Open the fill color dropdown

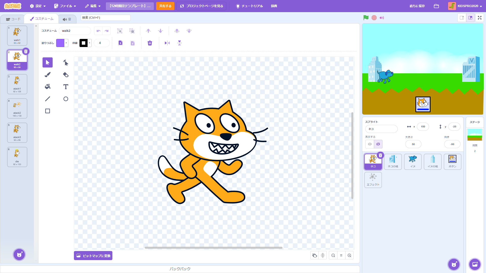[x=66, y=43]
